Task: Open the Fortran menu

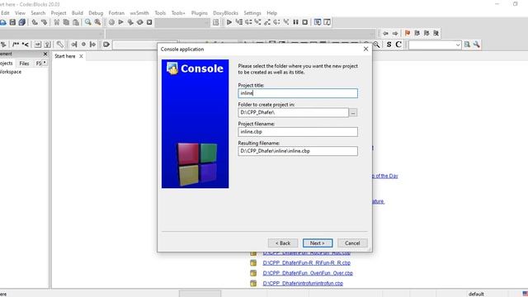Action: click(x=116, y=13)
